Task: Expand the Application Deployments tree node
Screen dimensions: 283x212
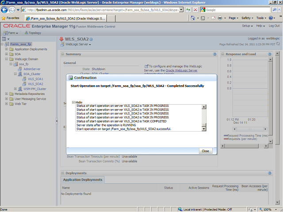Action: click(6, 49)
